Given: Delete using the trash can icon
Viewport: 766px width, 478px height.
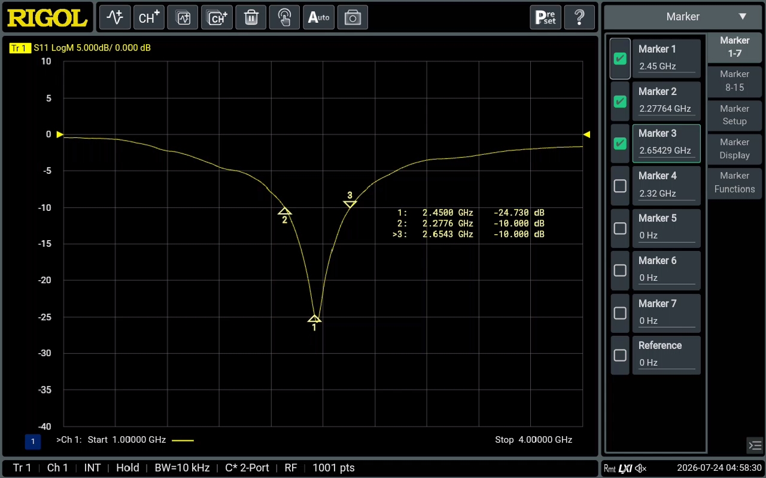Looking at the screenshot, I should click(x=251, y=17).
